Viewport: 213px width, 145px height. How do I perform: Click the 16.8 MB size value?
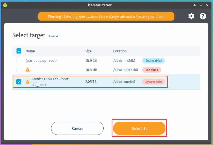click(x=91, y=70)
